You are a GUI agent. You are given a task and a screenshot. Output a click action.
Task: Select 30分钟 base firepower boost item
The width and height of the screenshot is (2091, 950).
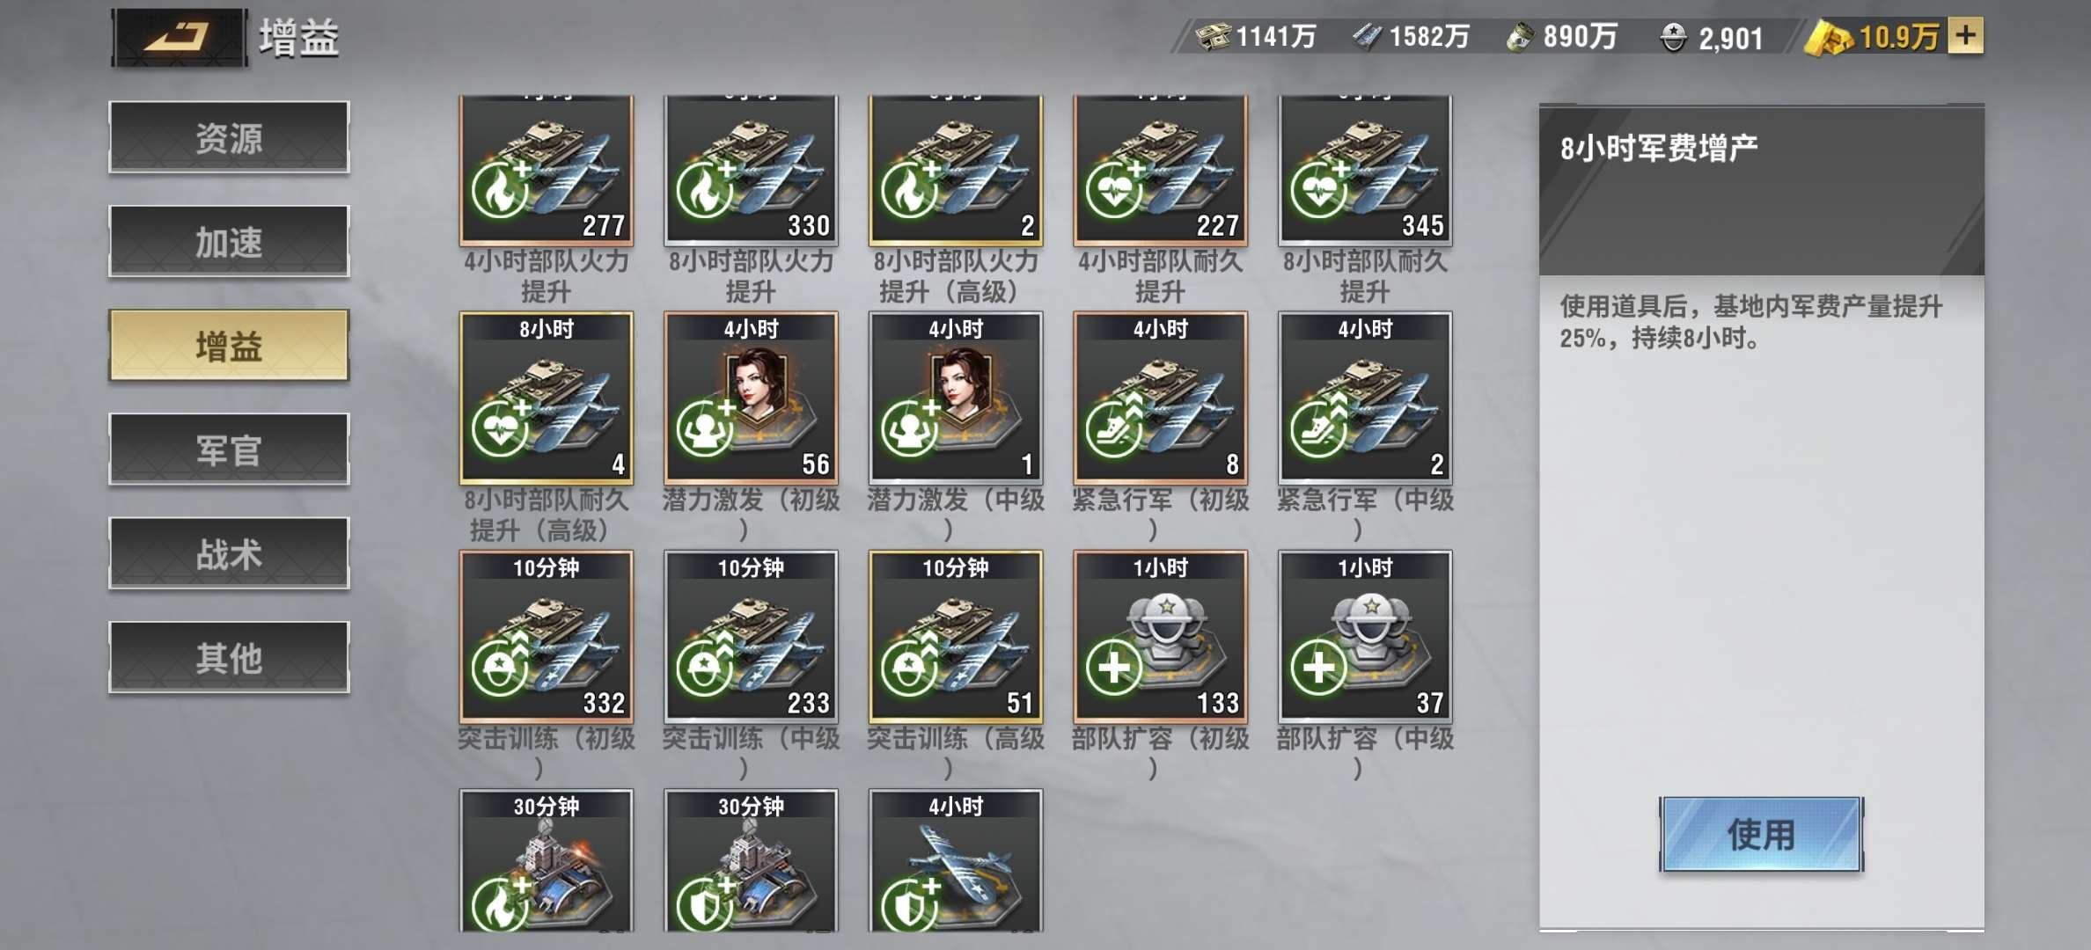click(x=546, y=860)
